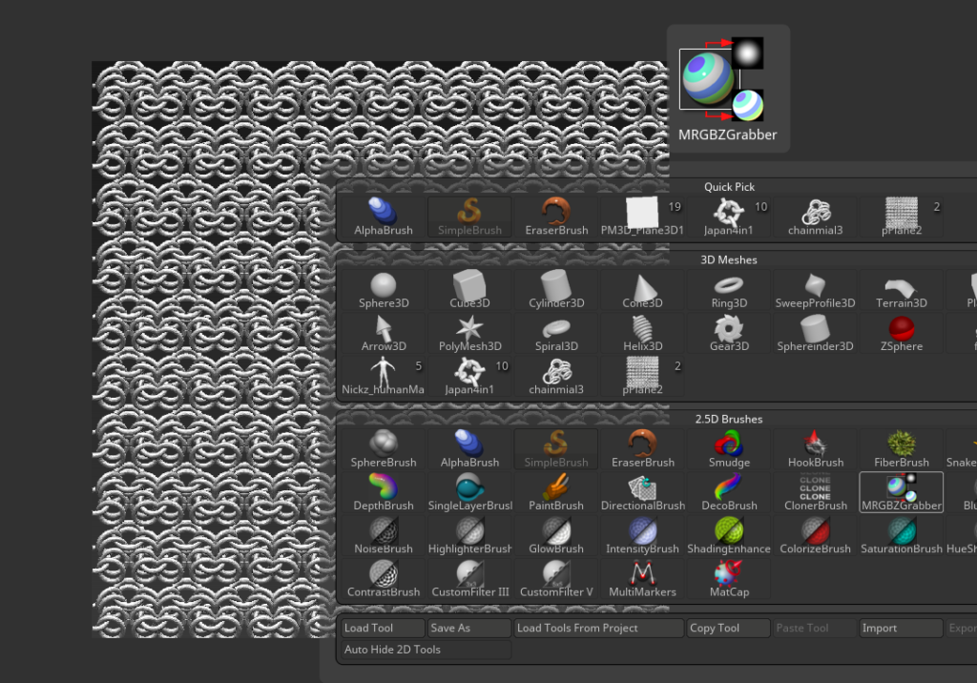Pick the PaintBrush tool
977x683 pixels.
click(x=556, y=492)
